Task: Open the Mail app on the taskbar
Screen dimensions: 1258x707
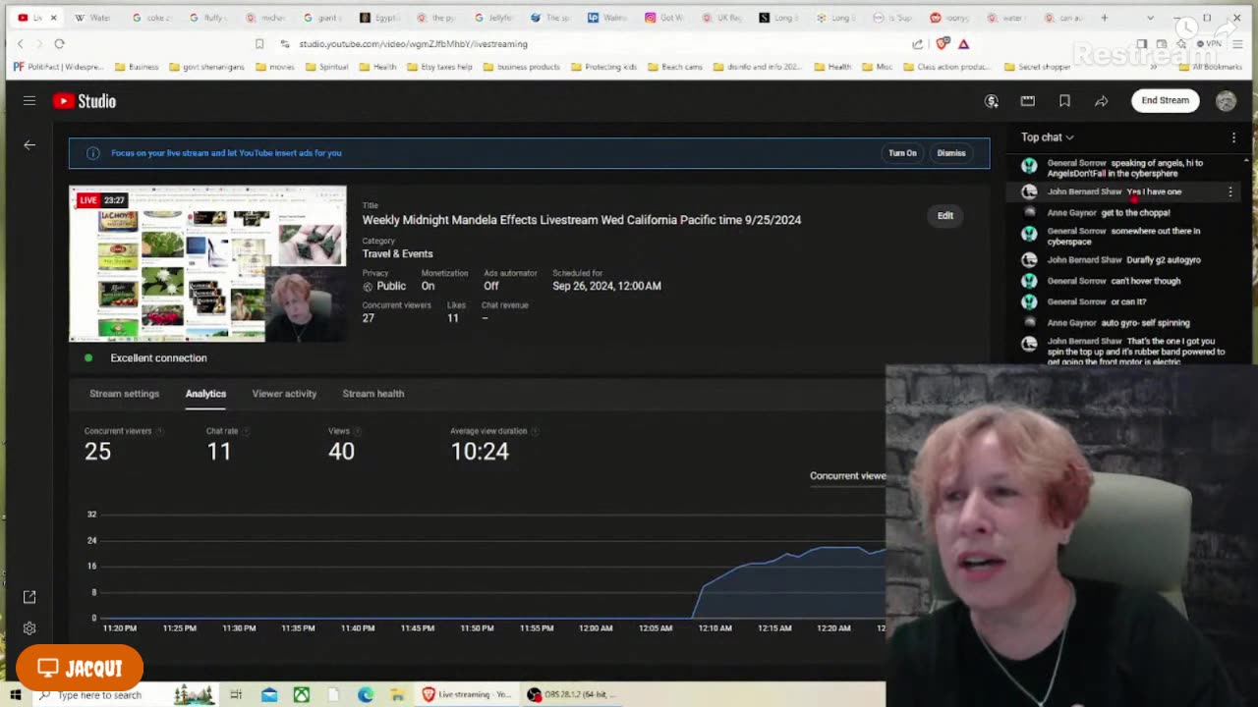Action: click(269, 695)
